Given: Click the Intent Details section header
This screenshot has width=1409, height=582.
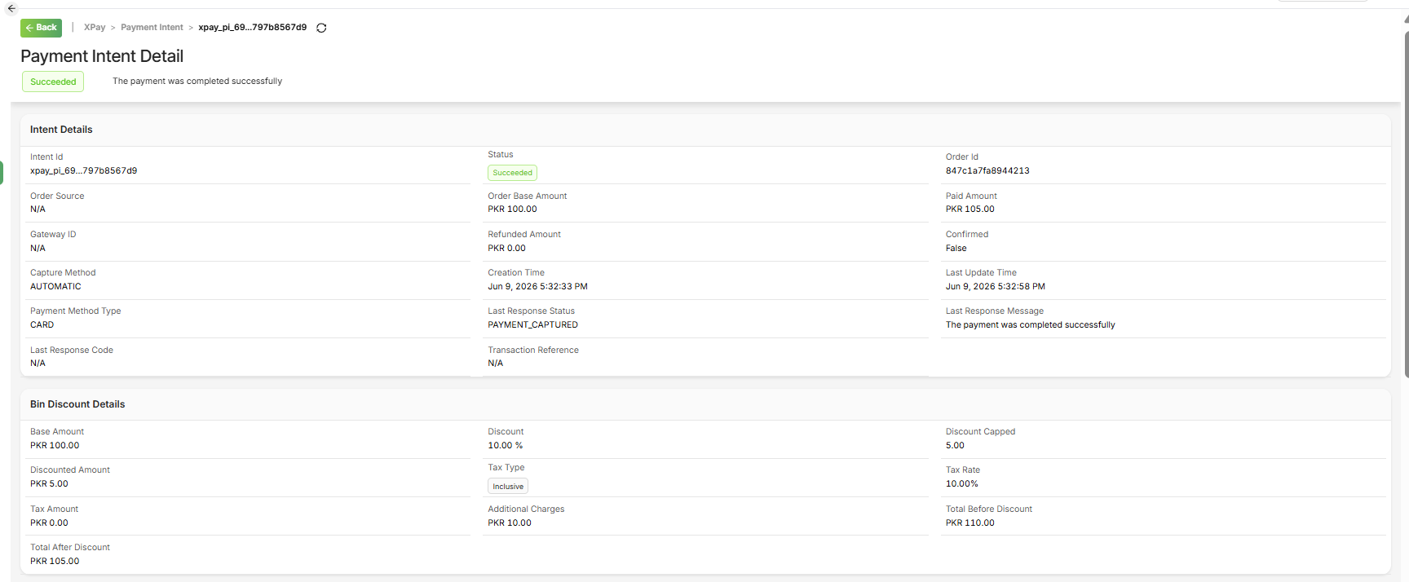Looking at the screenshot, I should [61, 130].
